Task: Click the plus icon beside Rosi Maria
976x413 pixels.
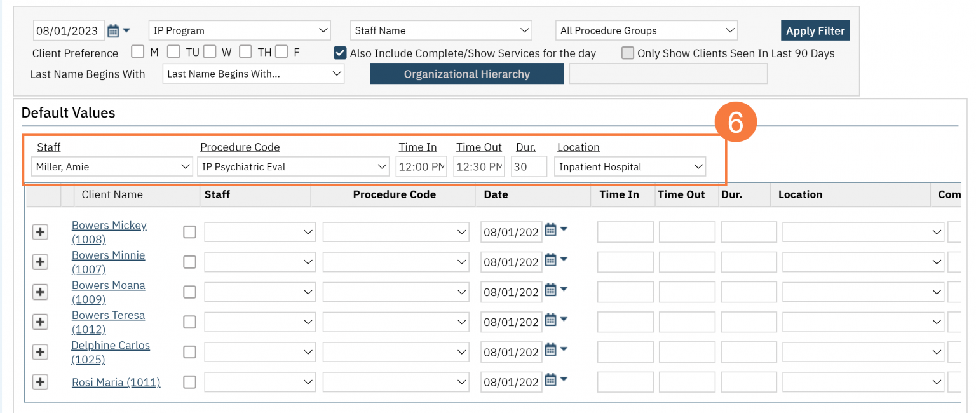Action: click(x=40, y=382)
